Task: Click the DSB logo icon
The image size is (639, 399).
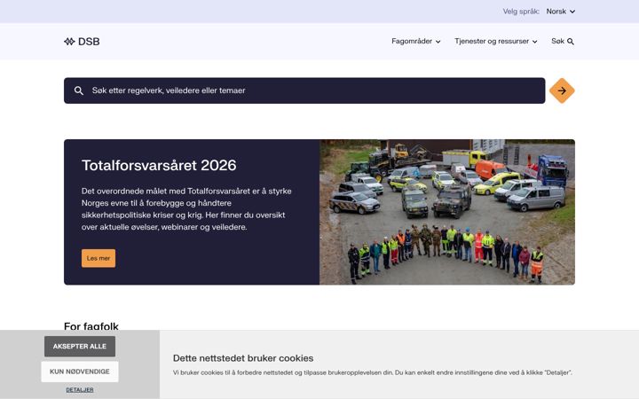Action: (69, 42)
